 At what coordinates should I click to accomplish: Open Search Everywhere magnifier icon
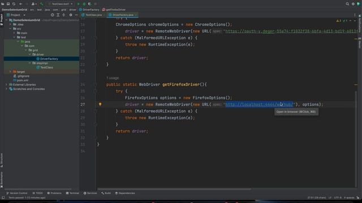click(x=347, y=4)
